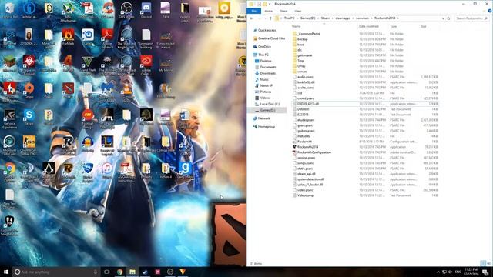
Task: Click the Cortana search box
Action: click(56, 272)
